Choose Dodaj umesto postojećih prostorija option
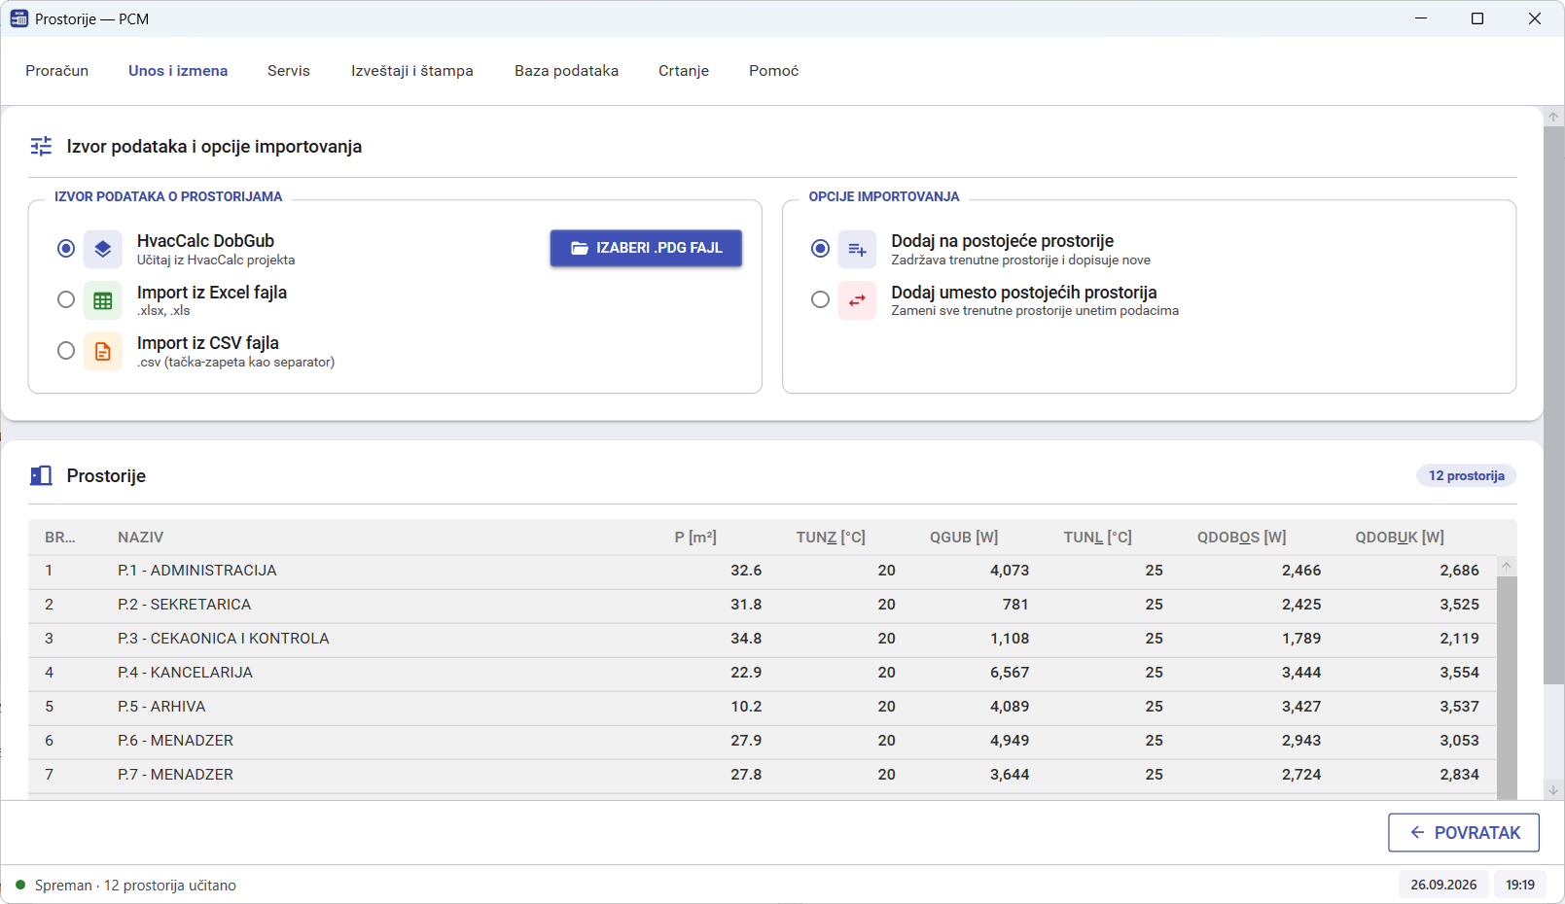The width and height of the screenshot is (1565, 904). point(820,299)
